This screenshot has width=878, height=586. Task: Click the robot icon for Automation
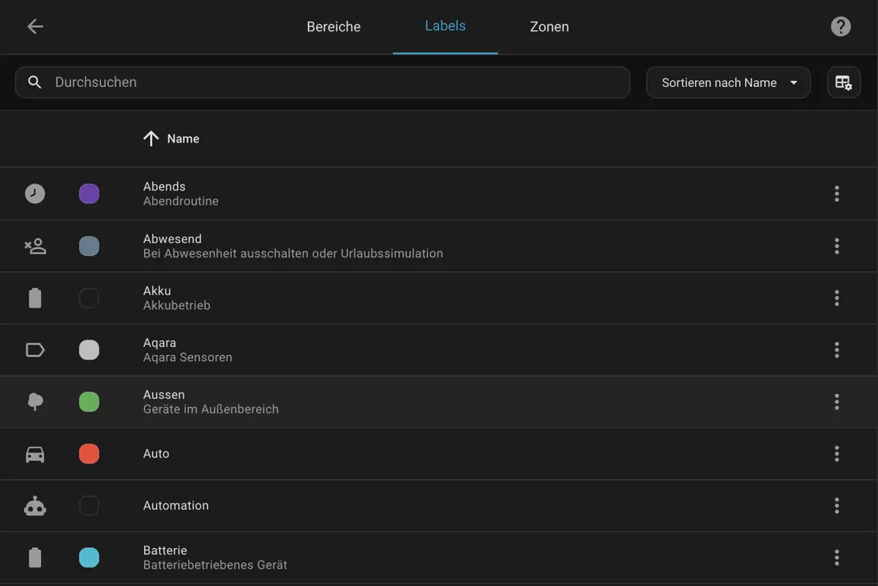[35, 506]
